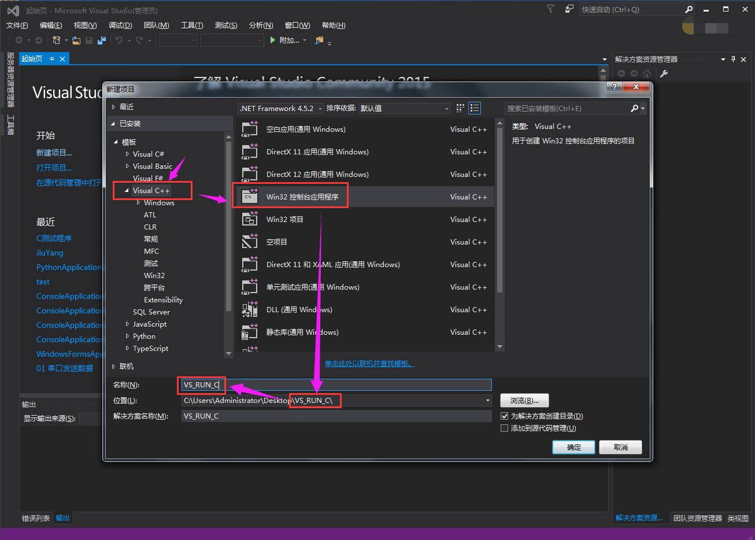The height and width of the screenshot is (540, 755).
Task: Select the ATL tree item
Action: [150, 214]
